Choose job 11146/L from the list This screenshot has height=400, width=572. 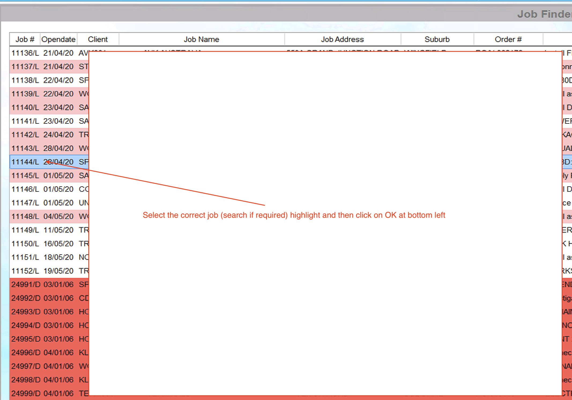pos(25,189)
